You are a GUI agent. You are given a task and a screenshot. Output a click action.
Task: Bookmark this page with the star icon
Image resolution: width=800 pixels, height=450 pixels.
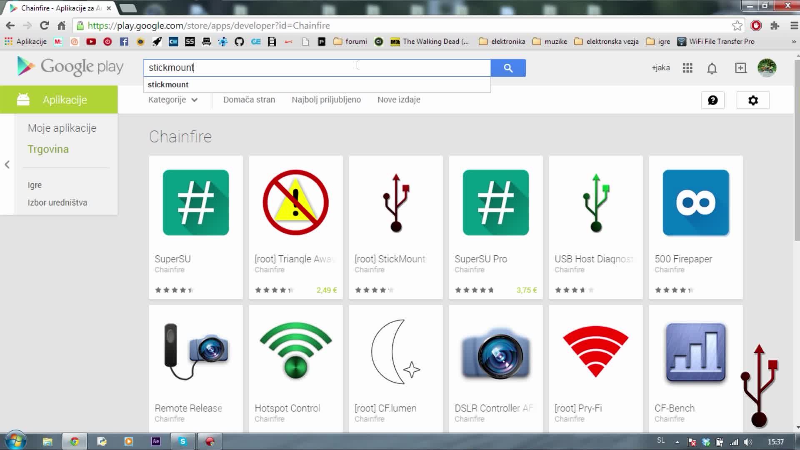737,26
